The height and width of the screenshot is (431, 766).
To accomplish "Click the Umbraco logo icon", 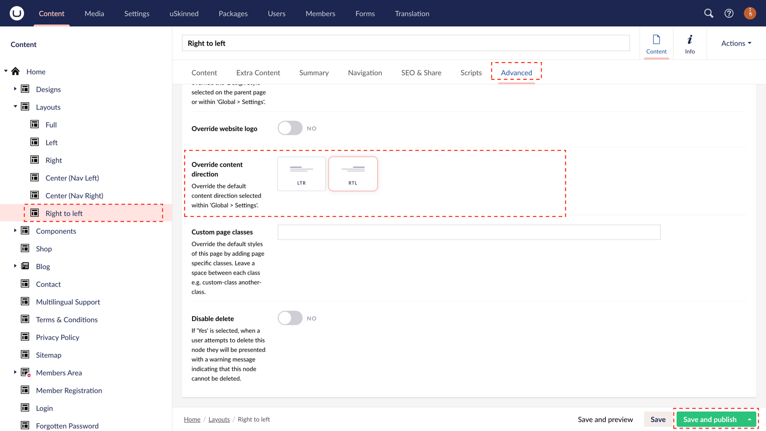I will [16, 13].
